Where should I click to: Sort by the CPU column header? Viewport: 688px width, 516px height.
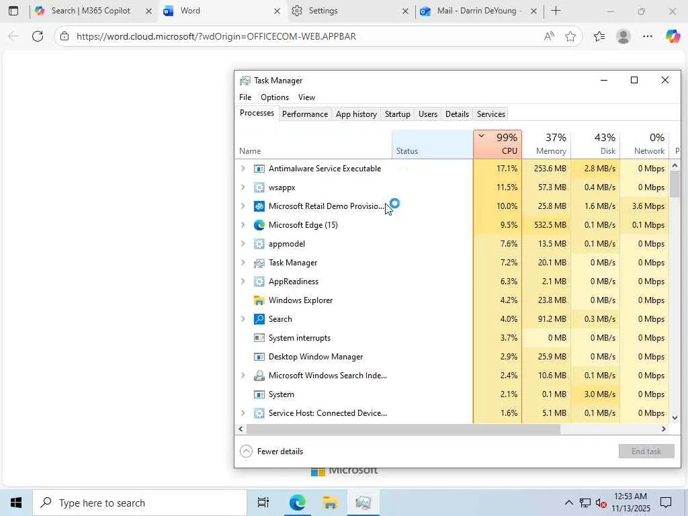pos(498,144)
